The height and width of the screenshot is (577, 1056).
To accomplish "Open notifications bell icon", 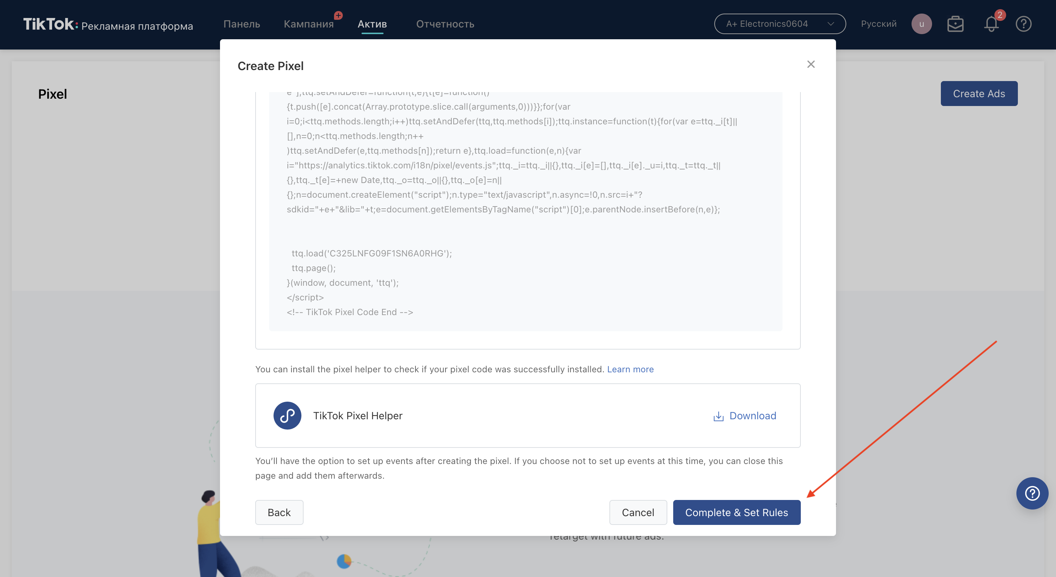I will [991, 24].
